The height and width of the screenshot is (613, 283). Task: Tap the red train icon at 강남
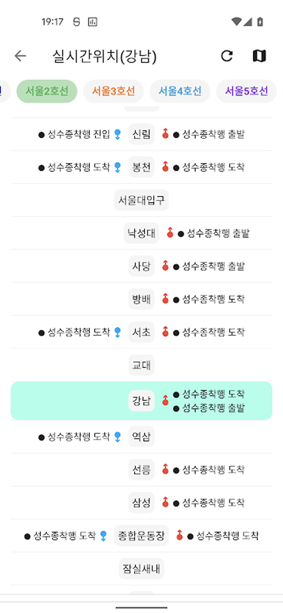click(165, 400)
